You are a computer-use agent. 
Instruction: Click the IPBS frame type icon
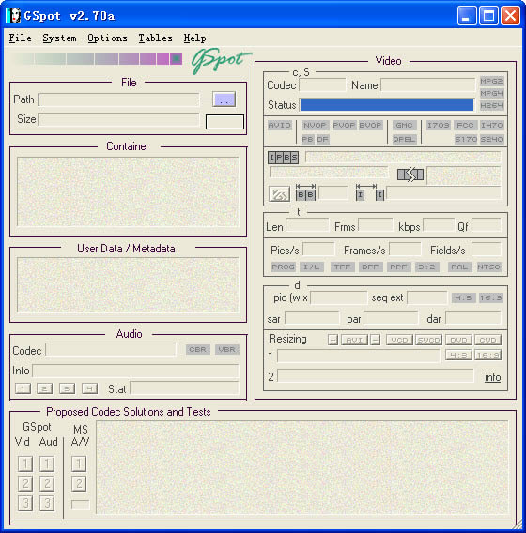point(283,158)
